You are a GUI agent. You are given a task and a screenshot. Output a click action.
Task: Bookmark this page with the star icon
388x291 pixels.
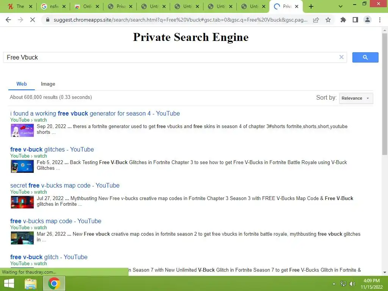328,20
